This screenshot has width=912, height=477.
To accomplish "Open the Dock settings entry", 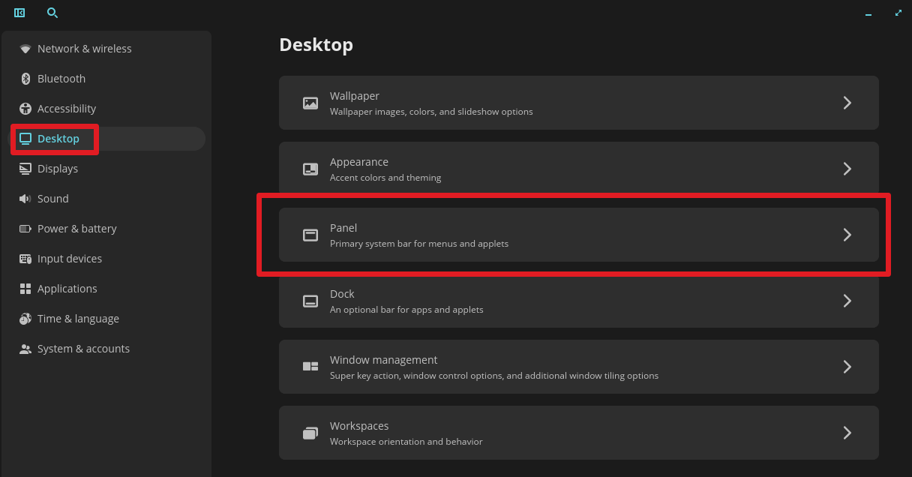I will coord(577,301).
